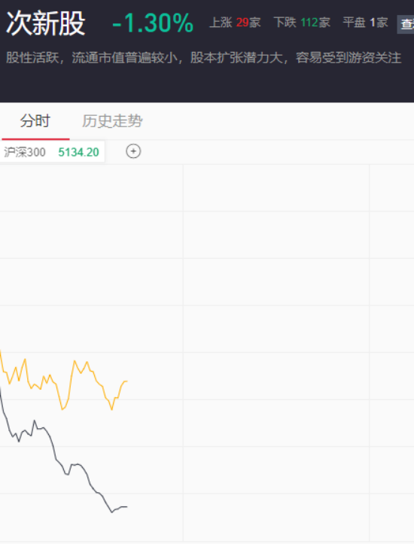Click the -1.30% change figure
This screenshot has width=414, height=544.
tap(153, 23)
